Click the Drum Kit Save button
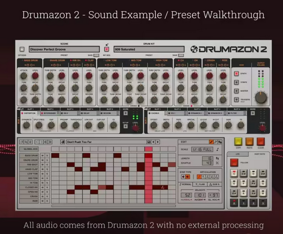Screen dimensions: 283x234 coord(181,55)
